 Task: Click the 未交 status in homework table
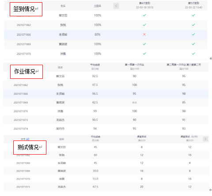pyautogui.click(x=134, y=103)
